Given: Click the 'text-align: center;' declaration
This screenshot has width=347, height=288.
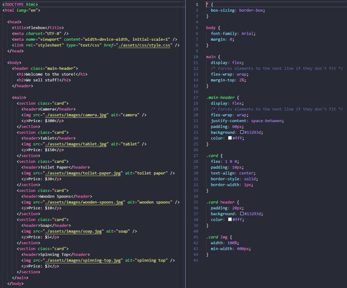Looking at the screenshot, I should [x=233, y=173].
